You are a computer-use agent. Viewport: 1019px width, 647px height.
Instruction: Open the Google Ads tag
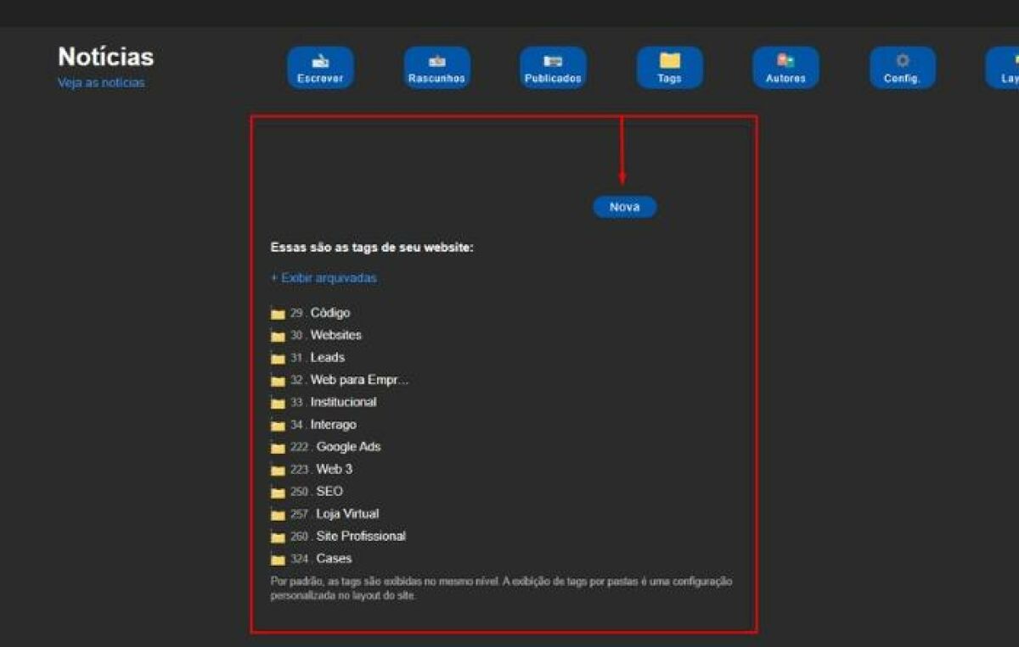[x=348, y=447]
